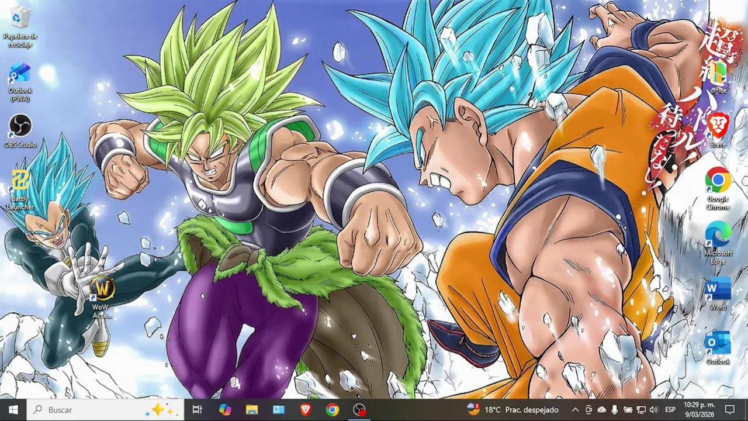Launch Copilot from the taskbar
The image size is (748, 421).
click(224, 409)
